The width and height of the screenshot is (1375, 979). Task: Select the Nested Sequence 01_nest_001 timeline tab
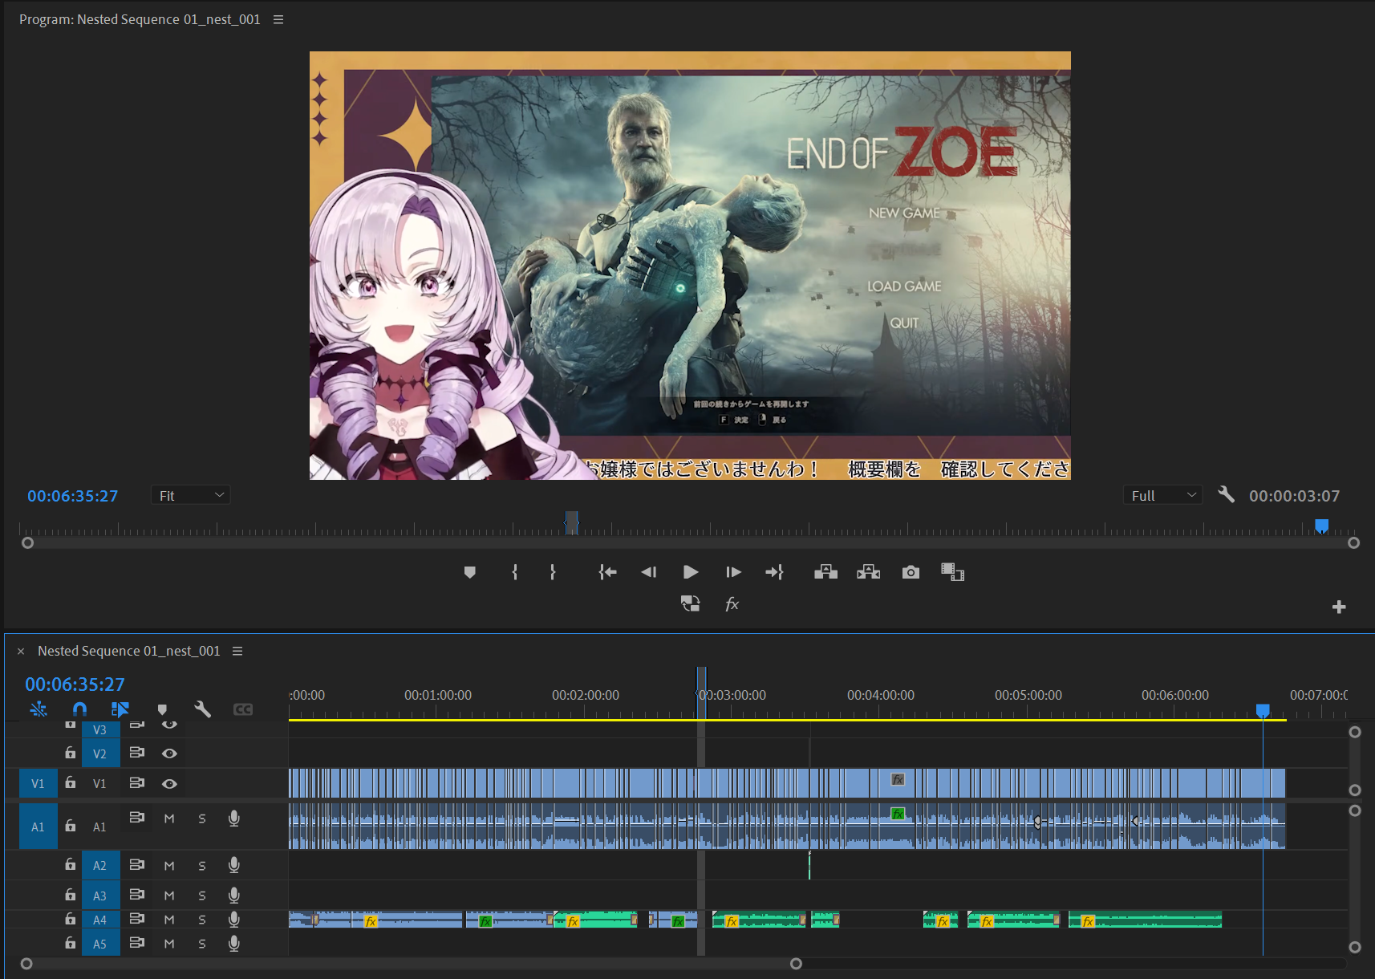pos(128,651)
